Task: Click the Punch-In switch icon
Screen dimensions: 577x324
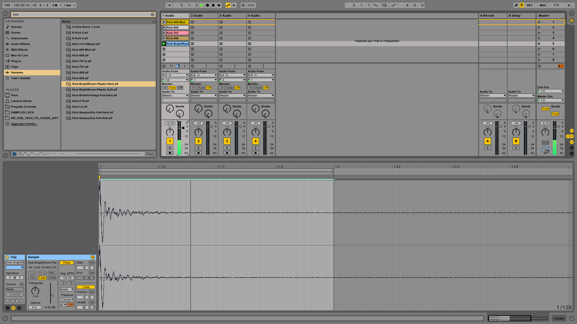Action: click(375, 5)
